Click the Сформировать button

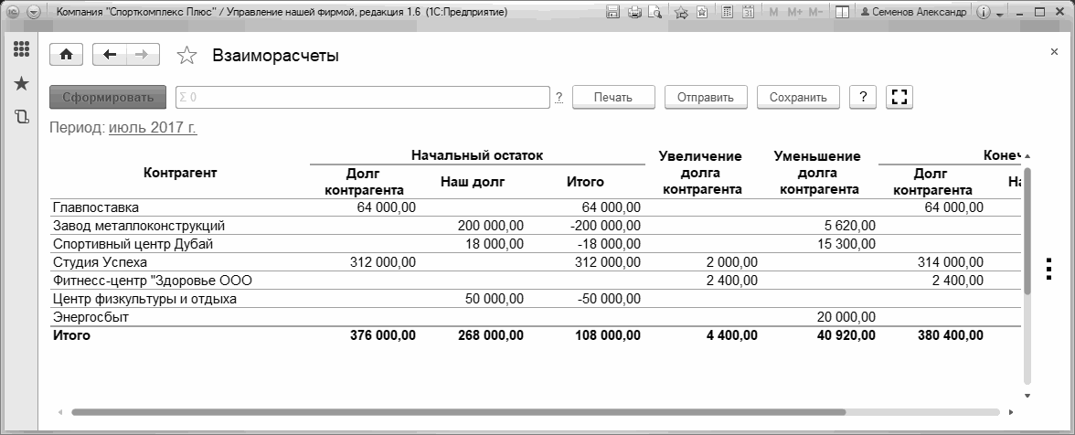pos(108,97)
